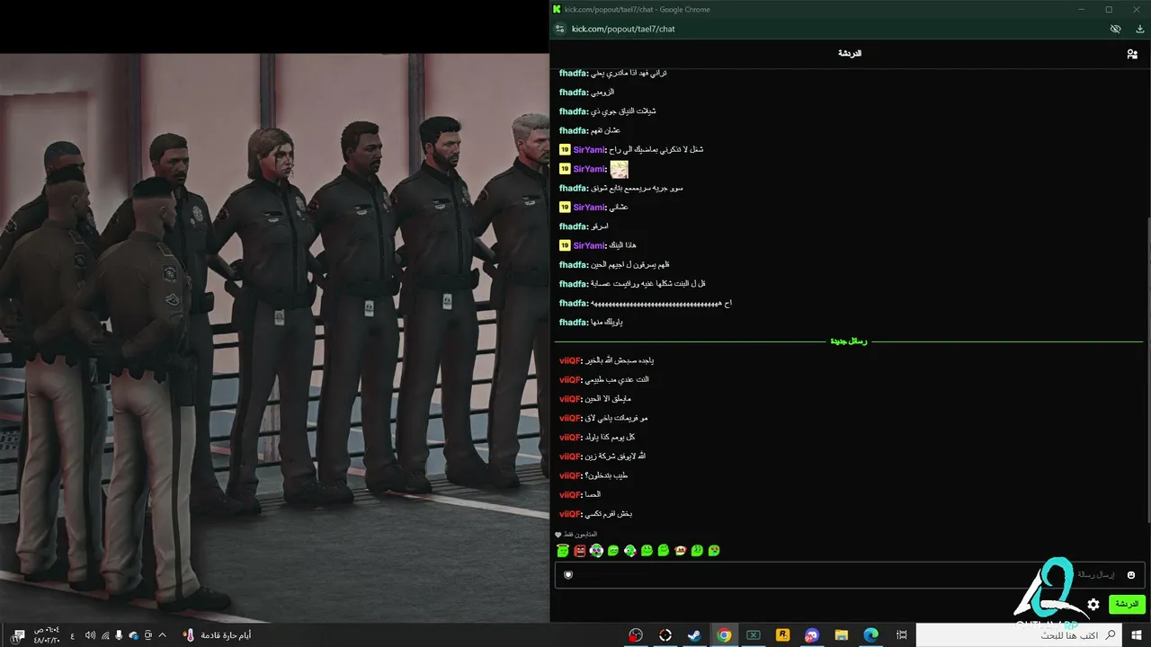Open viiQF username in first new message
This screenshot has width=1151, height=647.
(x=570, y=360)
